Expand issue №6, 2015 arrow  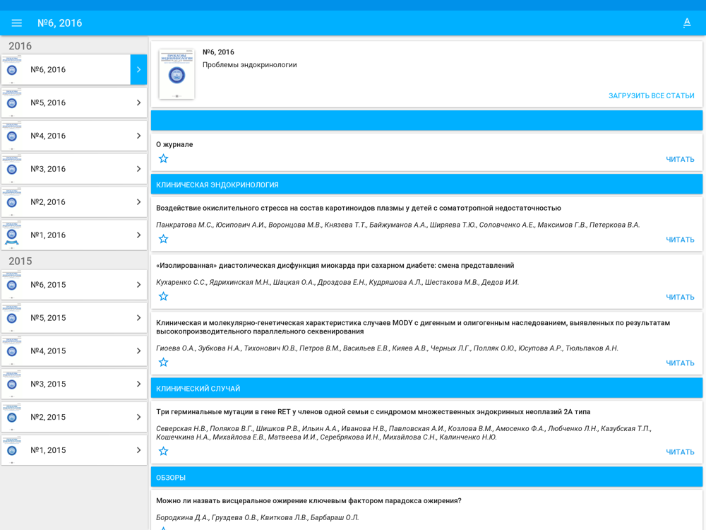[138, 285]
